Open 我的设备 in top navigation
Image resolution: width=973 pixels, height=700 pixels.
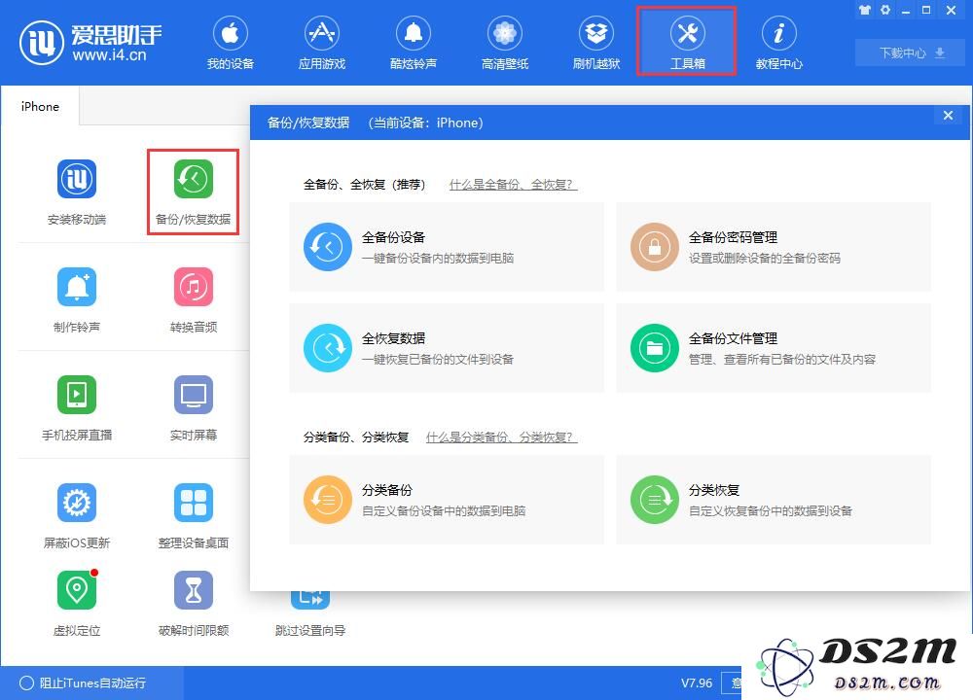231,43
